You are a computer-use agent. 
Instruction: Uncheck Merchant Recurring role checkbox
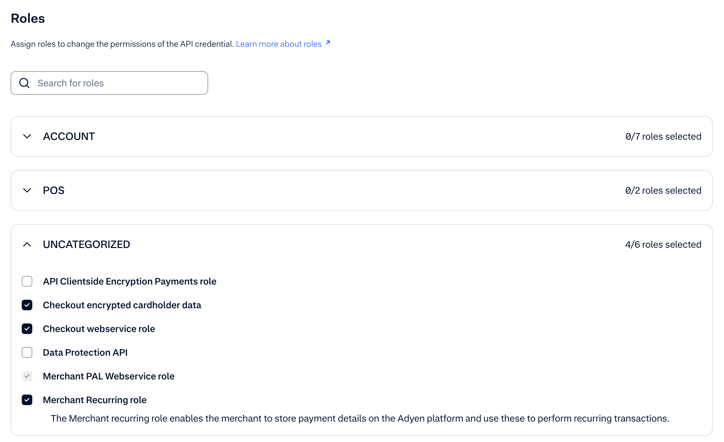coord(27,400)
